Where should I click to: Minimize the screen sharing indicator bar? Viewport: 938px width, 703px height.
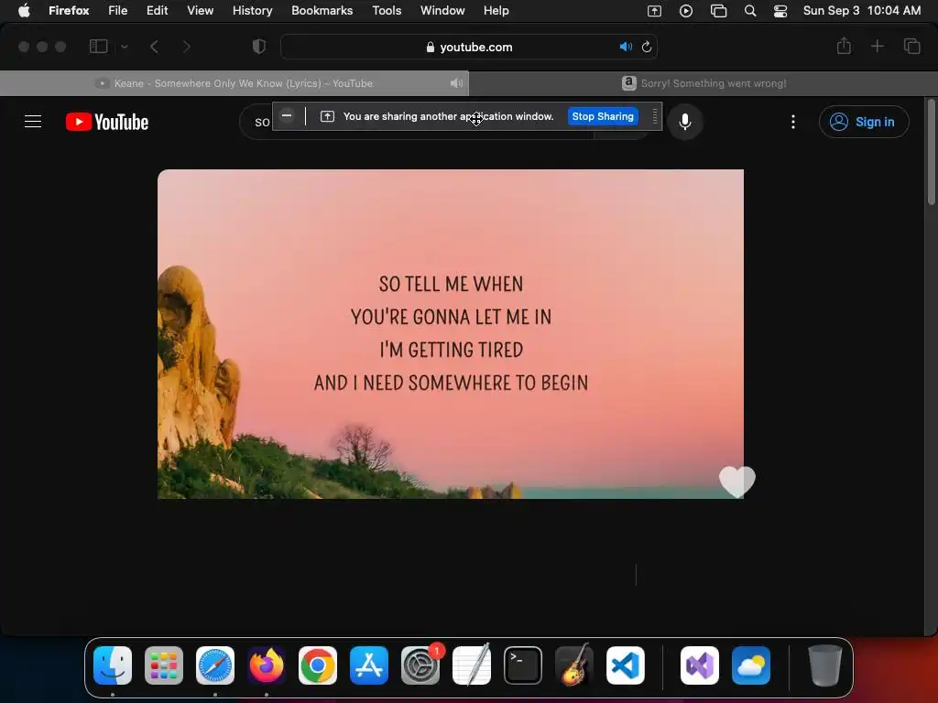pyautogui.click(x=287, y=115)
